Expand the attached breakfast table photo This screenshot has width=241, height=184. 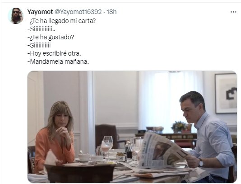pyautogui.click(x=132, y=127)
